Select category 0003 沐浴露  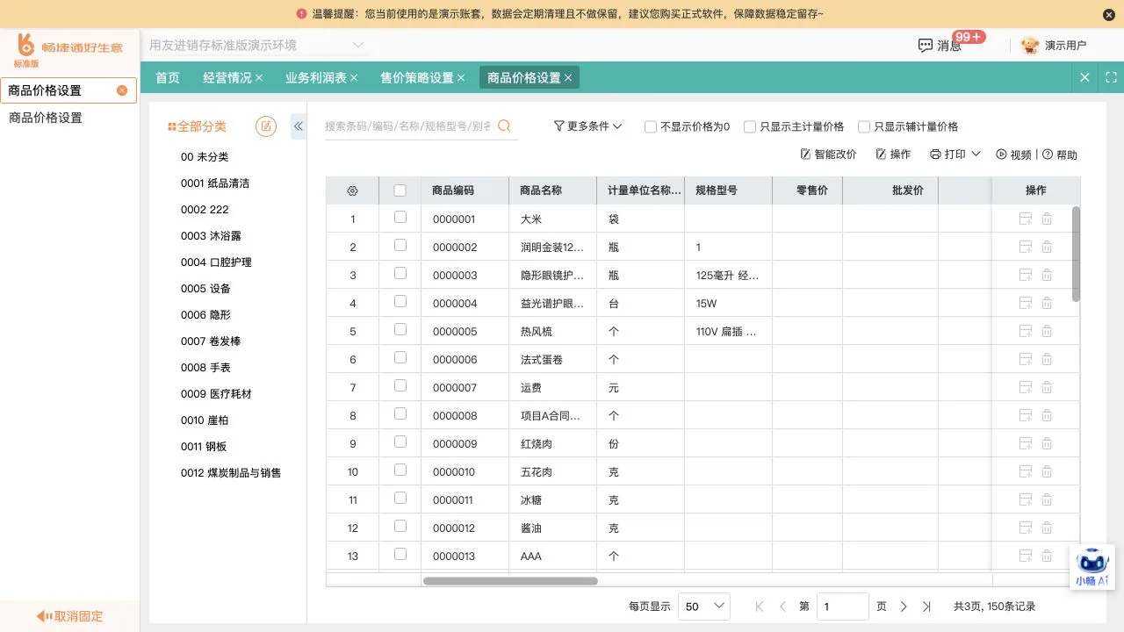(211, 236)
